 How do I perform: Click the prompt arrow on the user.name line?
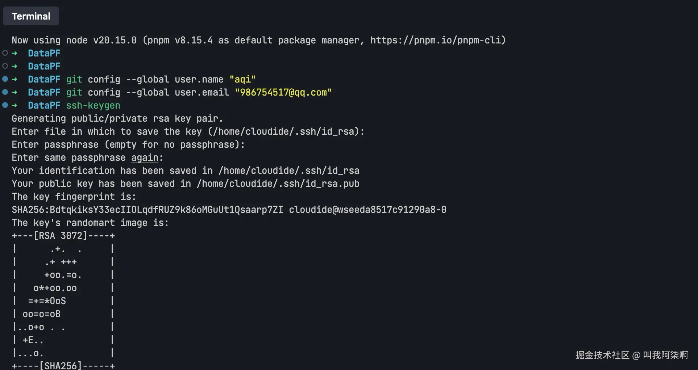(x=14, y=79)
